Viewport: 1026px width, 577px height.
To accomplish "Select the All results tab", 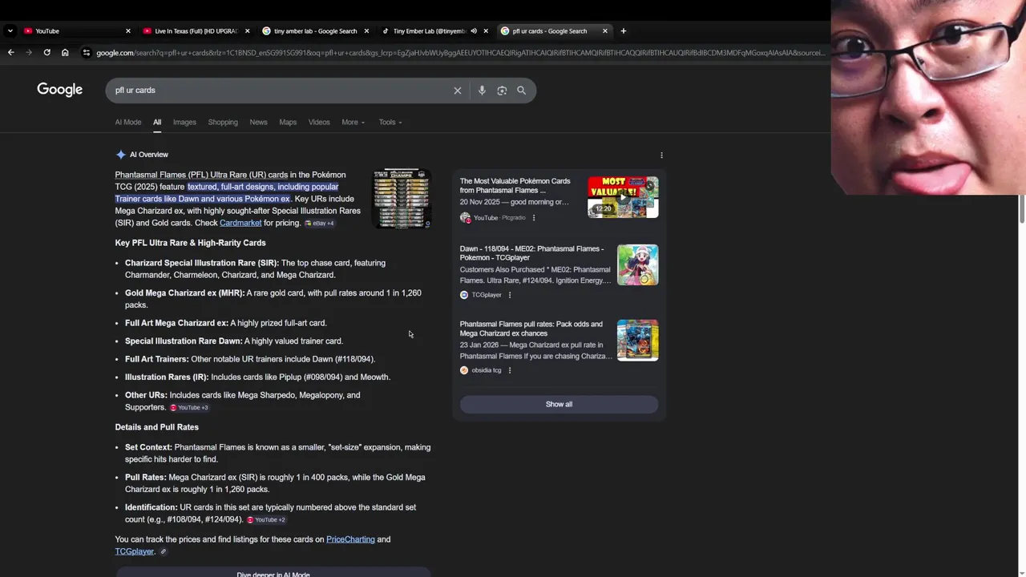I will (x=157, y=123).
